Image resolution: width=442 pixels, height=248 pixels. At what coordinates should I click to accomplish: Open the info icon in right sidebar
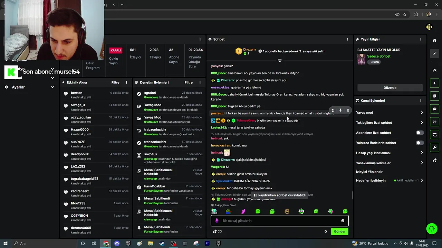pyautogui.click(x=434, y=41)
